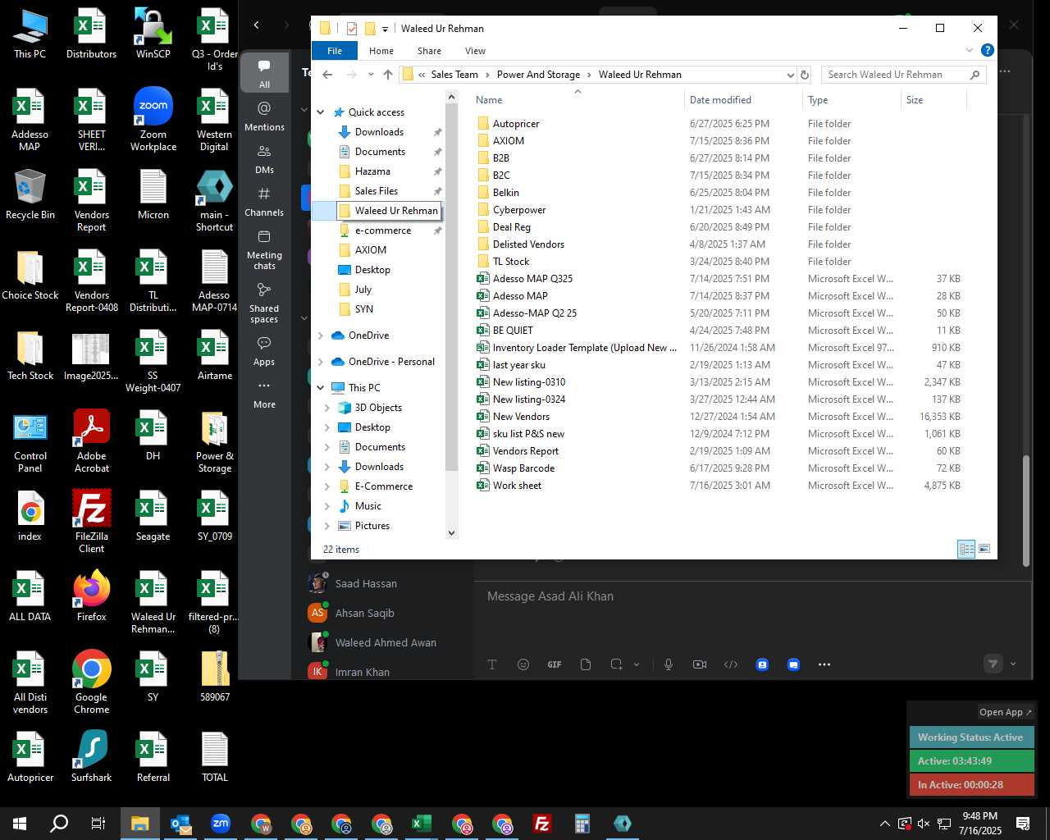The image size is (1050, 840).
Task: Open the Calculator icon in the taskbar
Action: (582, 824)
